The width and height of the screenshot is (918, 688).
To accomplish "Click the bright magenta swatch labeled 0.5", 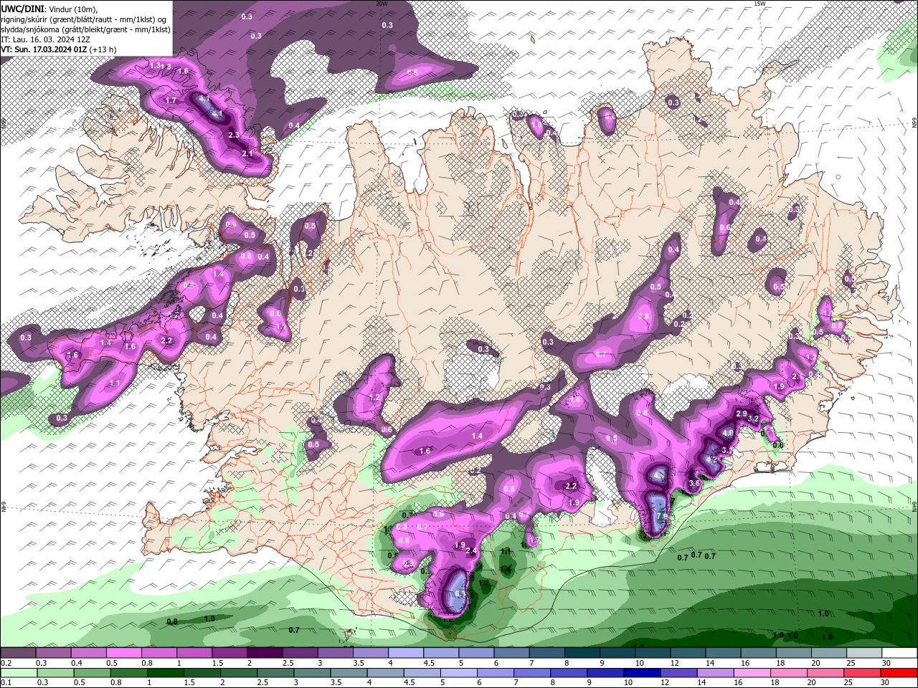I will pos(123,654).
